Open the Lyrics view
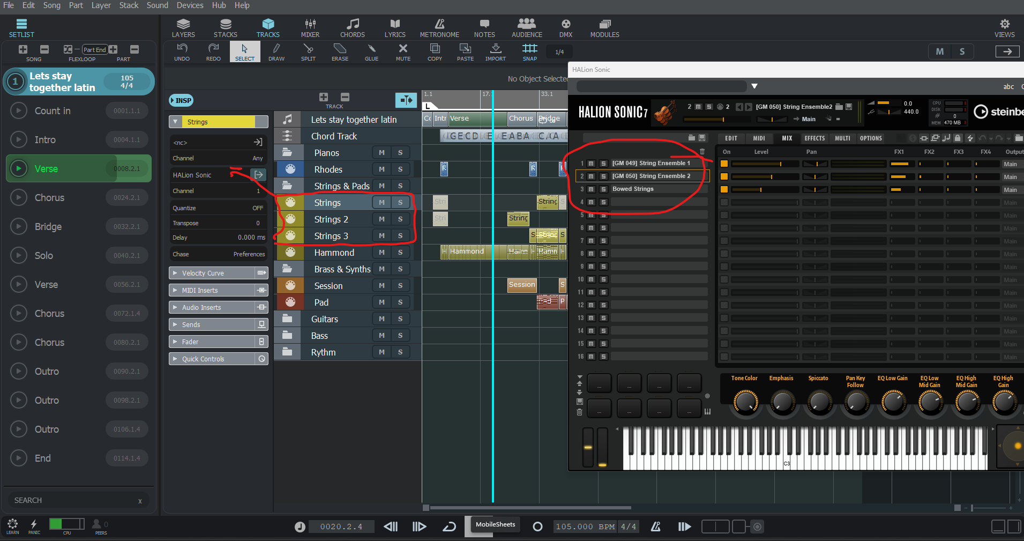Screen dimensions: 1024x541 [x=395, y=28]
